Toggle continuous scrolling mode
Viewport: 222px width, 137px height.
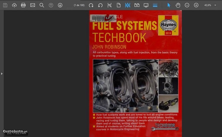tap(155, 5)
